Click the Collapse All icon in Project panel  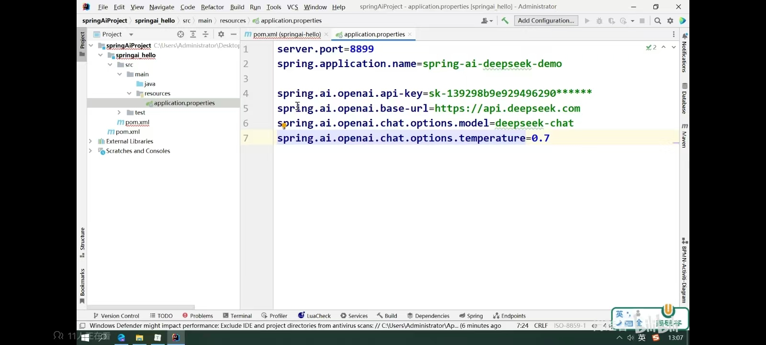205,34
